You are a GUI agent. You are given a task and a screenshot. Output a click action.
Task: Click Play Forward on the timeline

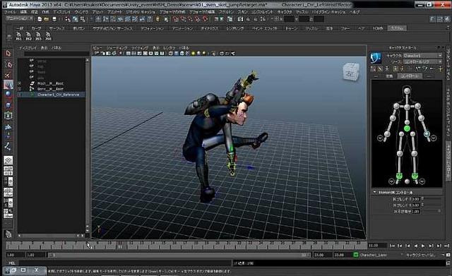tap(423, 246)
